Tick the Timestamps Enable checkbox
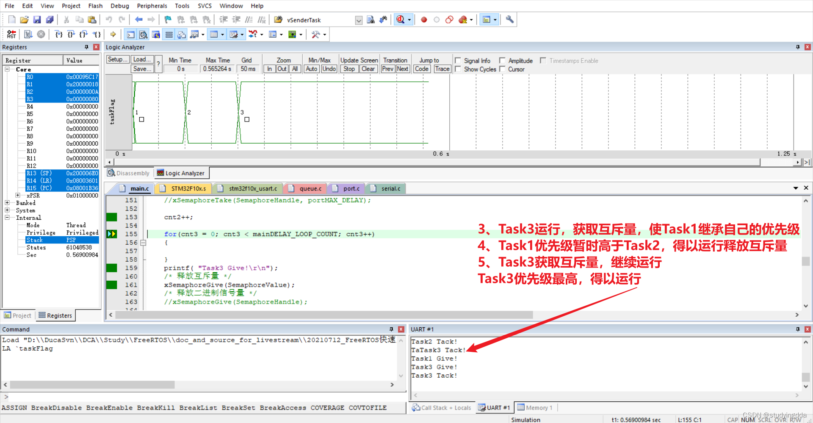 coord(543,61)
